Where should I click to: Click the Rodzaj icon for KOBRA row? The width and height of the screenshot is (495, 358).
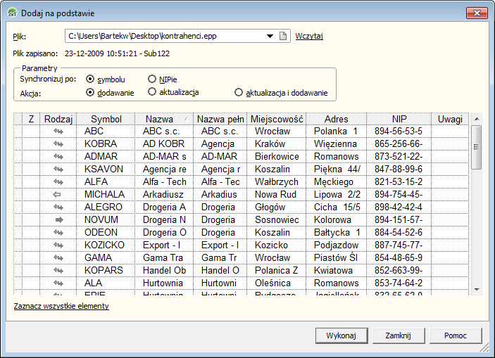58,143
